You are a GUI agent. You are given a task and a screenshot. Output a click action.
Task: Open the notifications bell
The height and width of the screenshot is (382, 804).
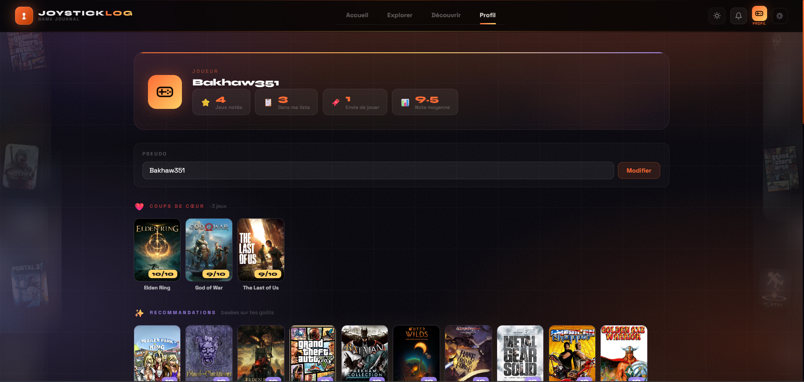click(x=738, y=16)
